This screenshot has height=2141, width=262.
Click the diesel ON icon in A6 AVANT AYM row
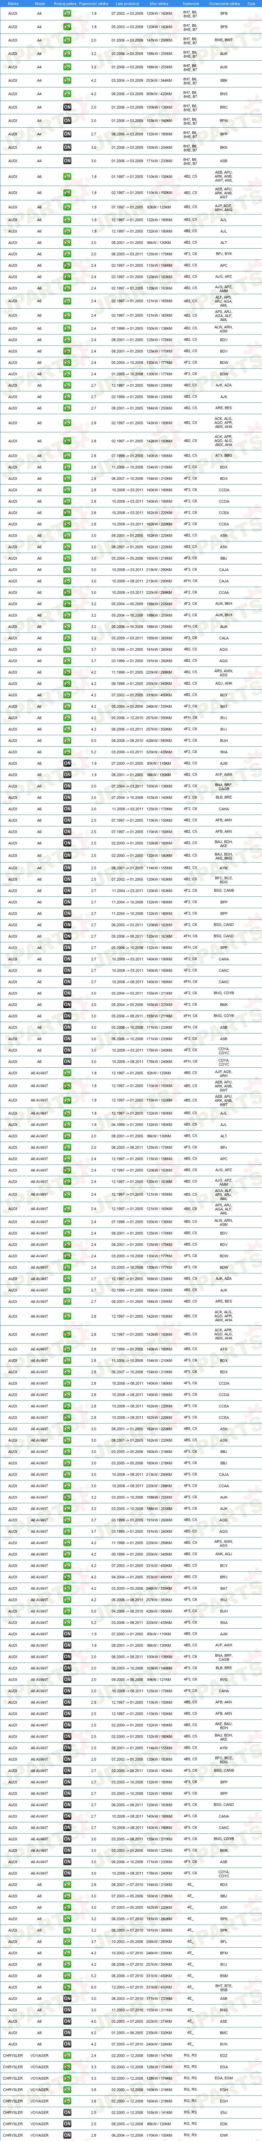(x=67, y=1748)
